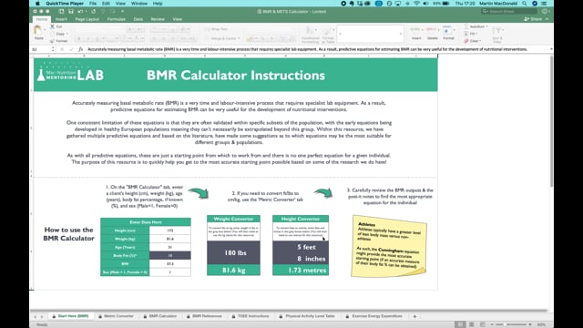Viewport: 583px width, 328px height.
Task: Click the Spotlight search icon
Action: [525, 4]
